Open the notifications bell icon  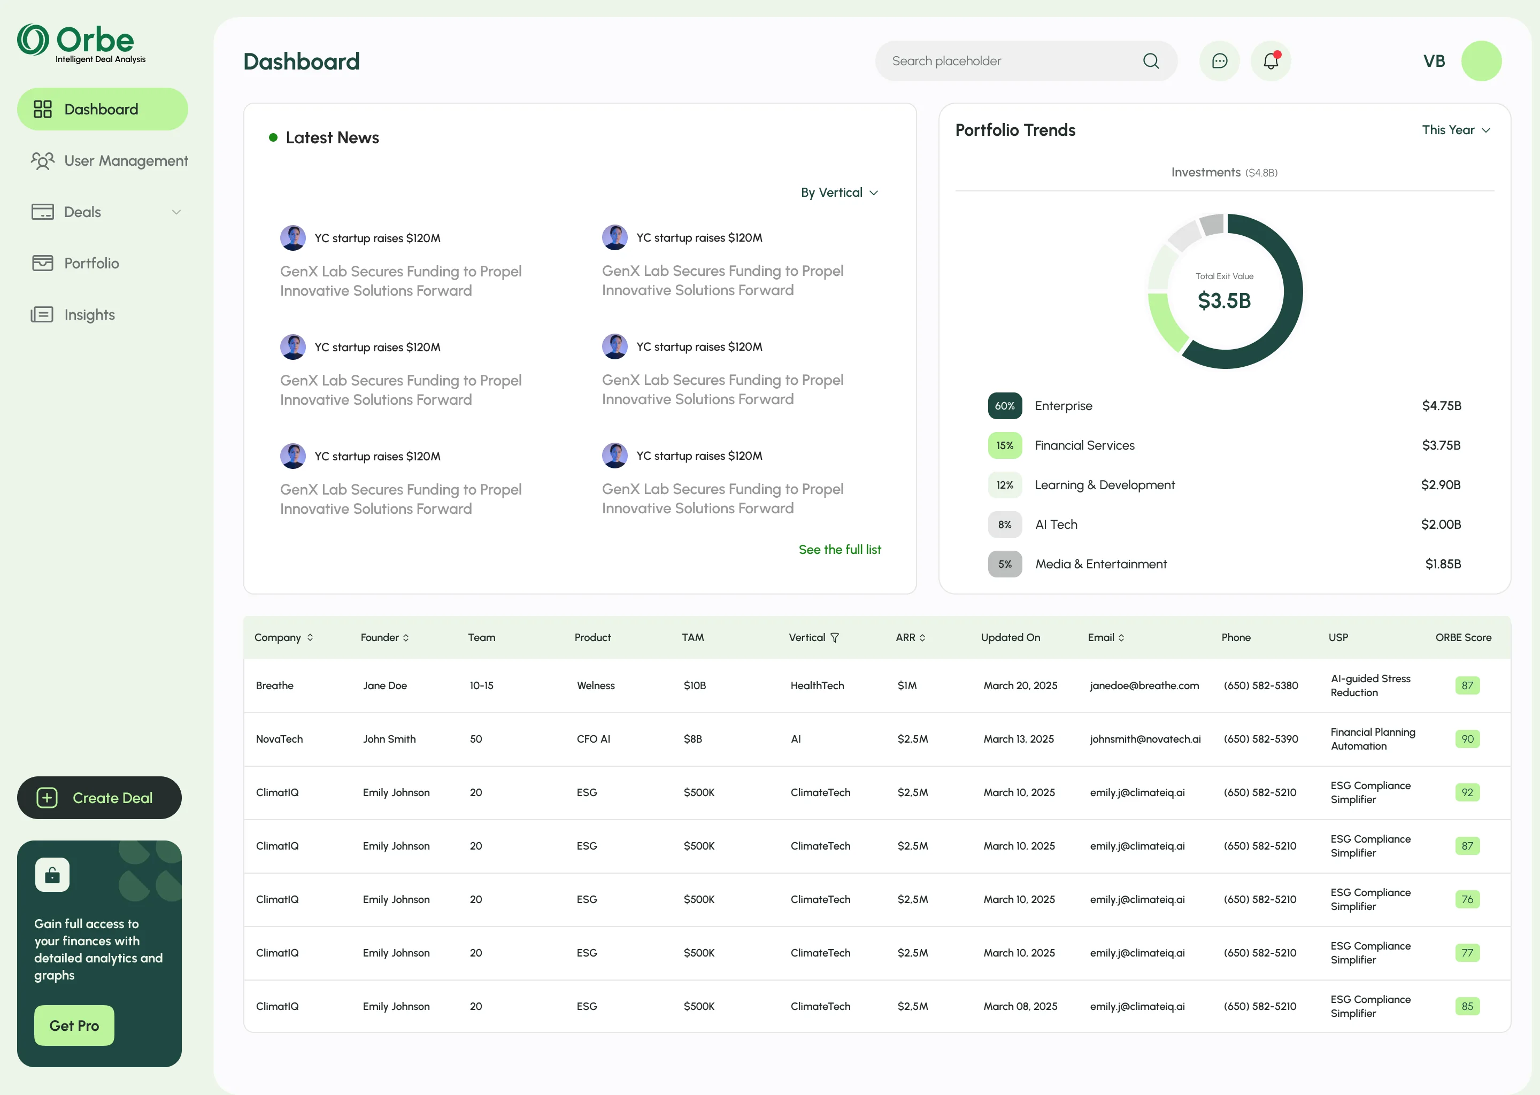(1271, 61)
